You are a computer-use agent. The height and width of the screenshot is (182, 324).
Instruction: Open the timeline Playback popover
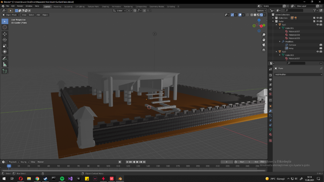click(x=13, y=162)
